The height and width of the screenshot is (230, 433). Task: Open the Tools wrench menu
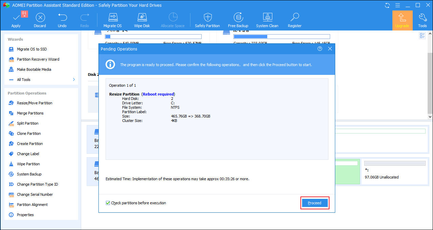pos(423,20)
